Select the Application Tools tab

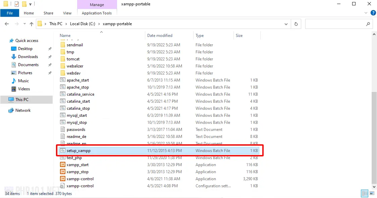coord(97,13)
